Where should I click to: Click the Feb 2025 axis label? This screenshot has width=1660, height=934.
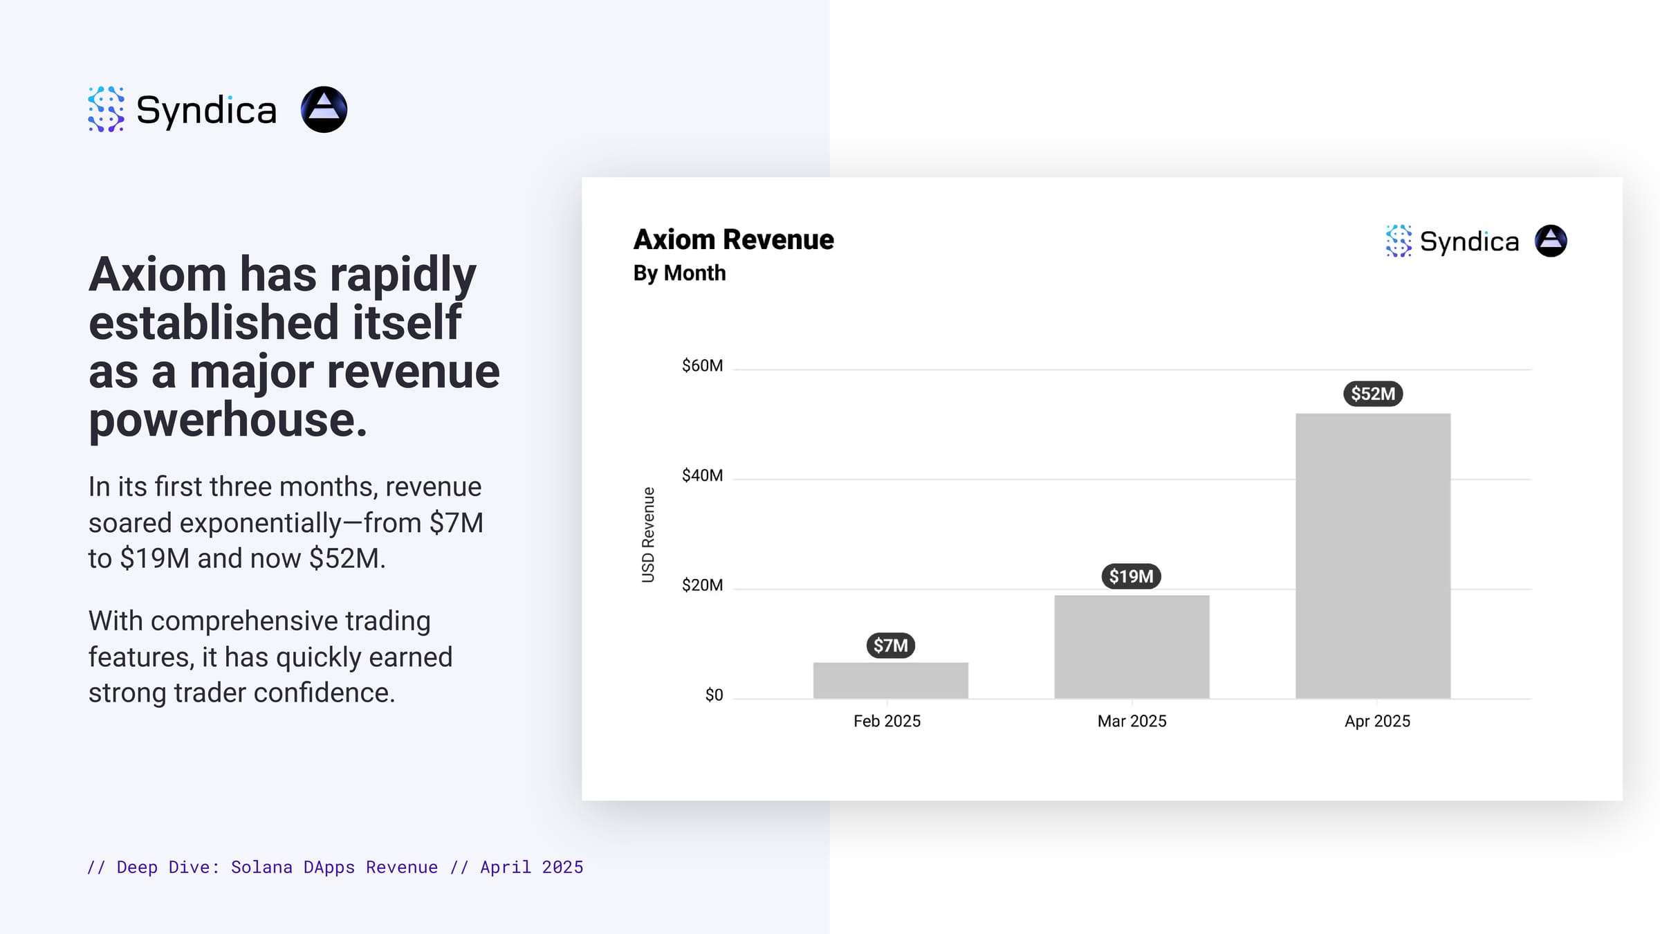pyautogui.click(x=887, y=721)
